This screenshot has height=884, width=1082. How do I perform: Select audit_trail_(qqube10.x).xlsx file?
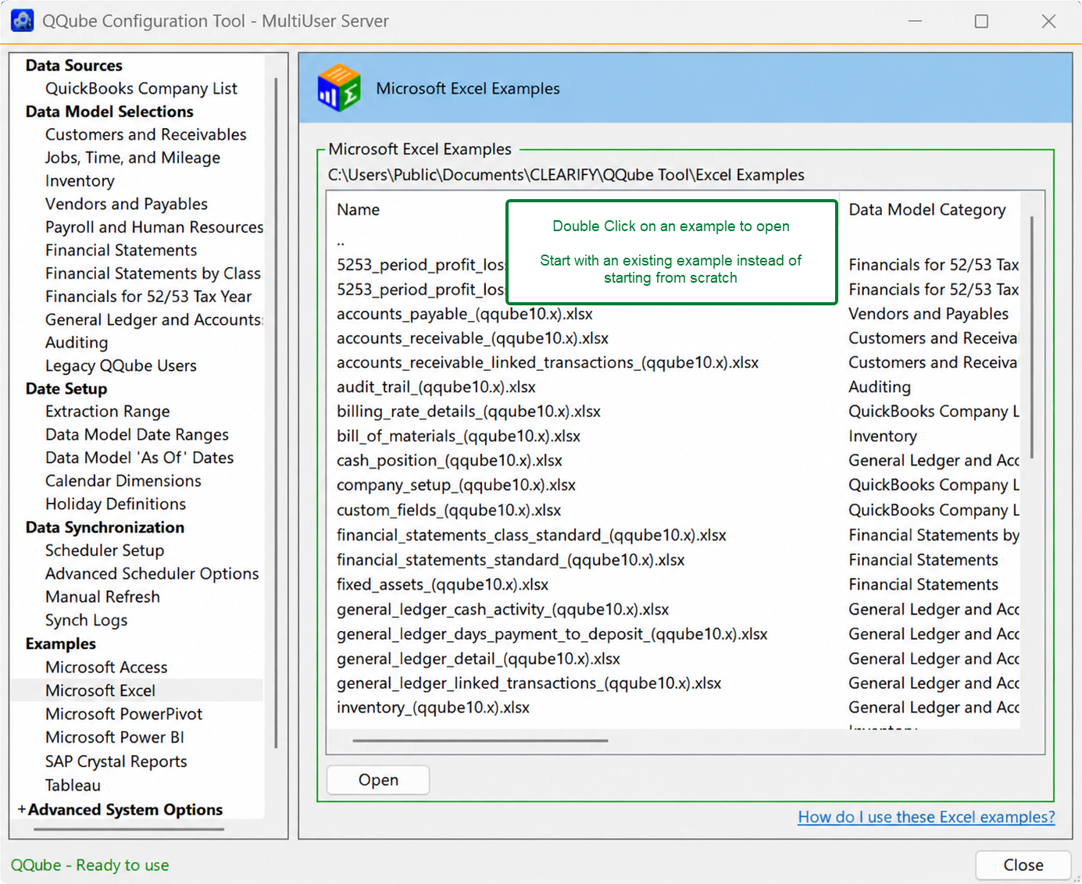pyautogui.click(x=436, y=387)
